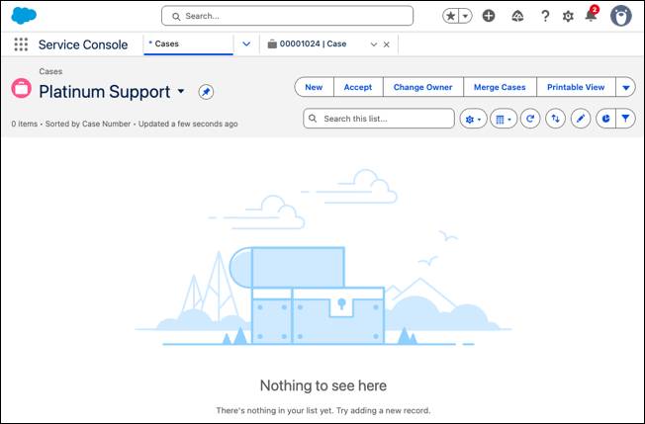Click the New case button
Image resolution: width=645 pixels, height=424 pixels.
[x=314, y=87]
